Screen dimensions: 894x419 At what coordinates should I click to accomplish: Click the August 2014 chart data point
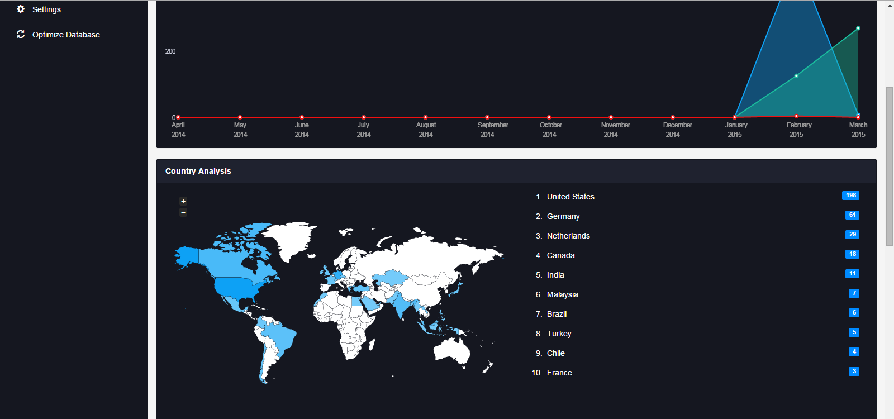tap(426, 117)
